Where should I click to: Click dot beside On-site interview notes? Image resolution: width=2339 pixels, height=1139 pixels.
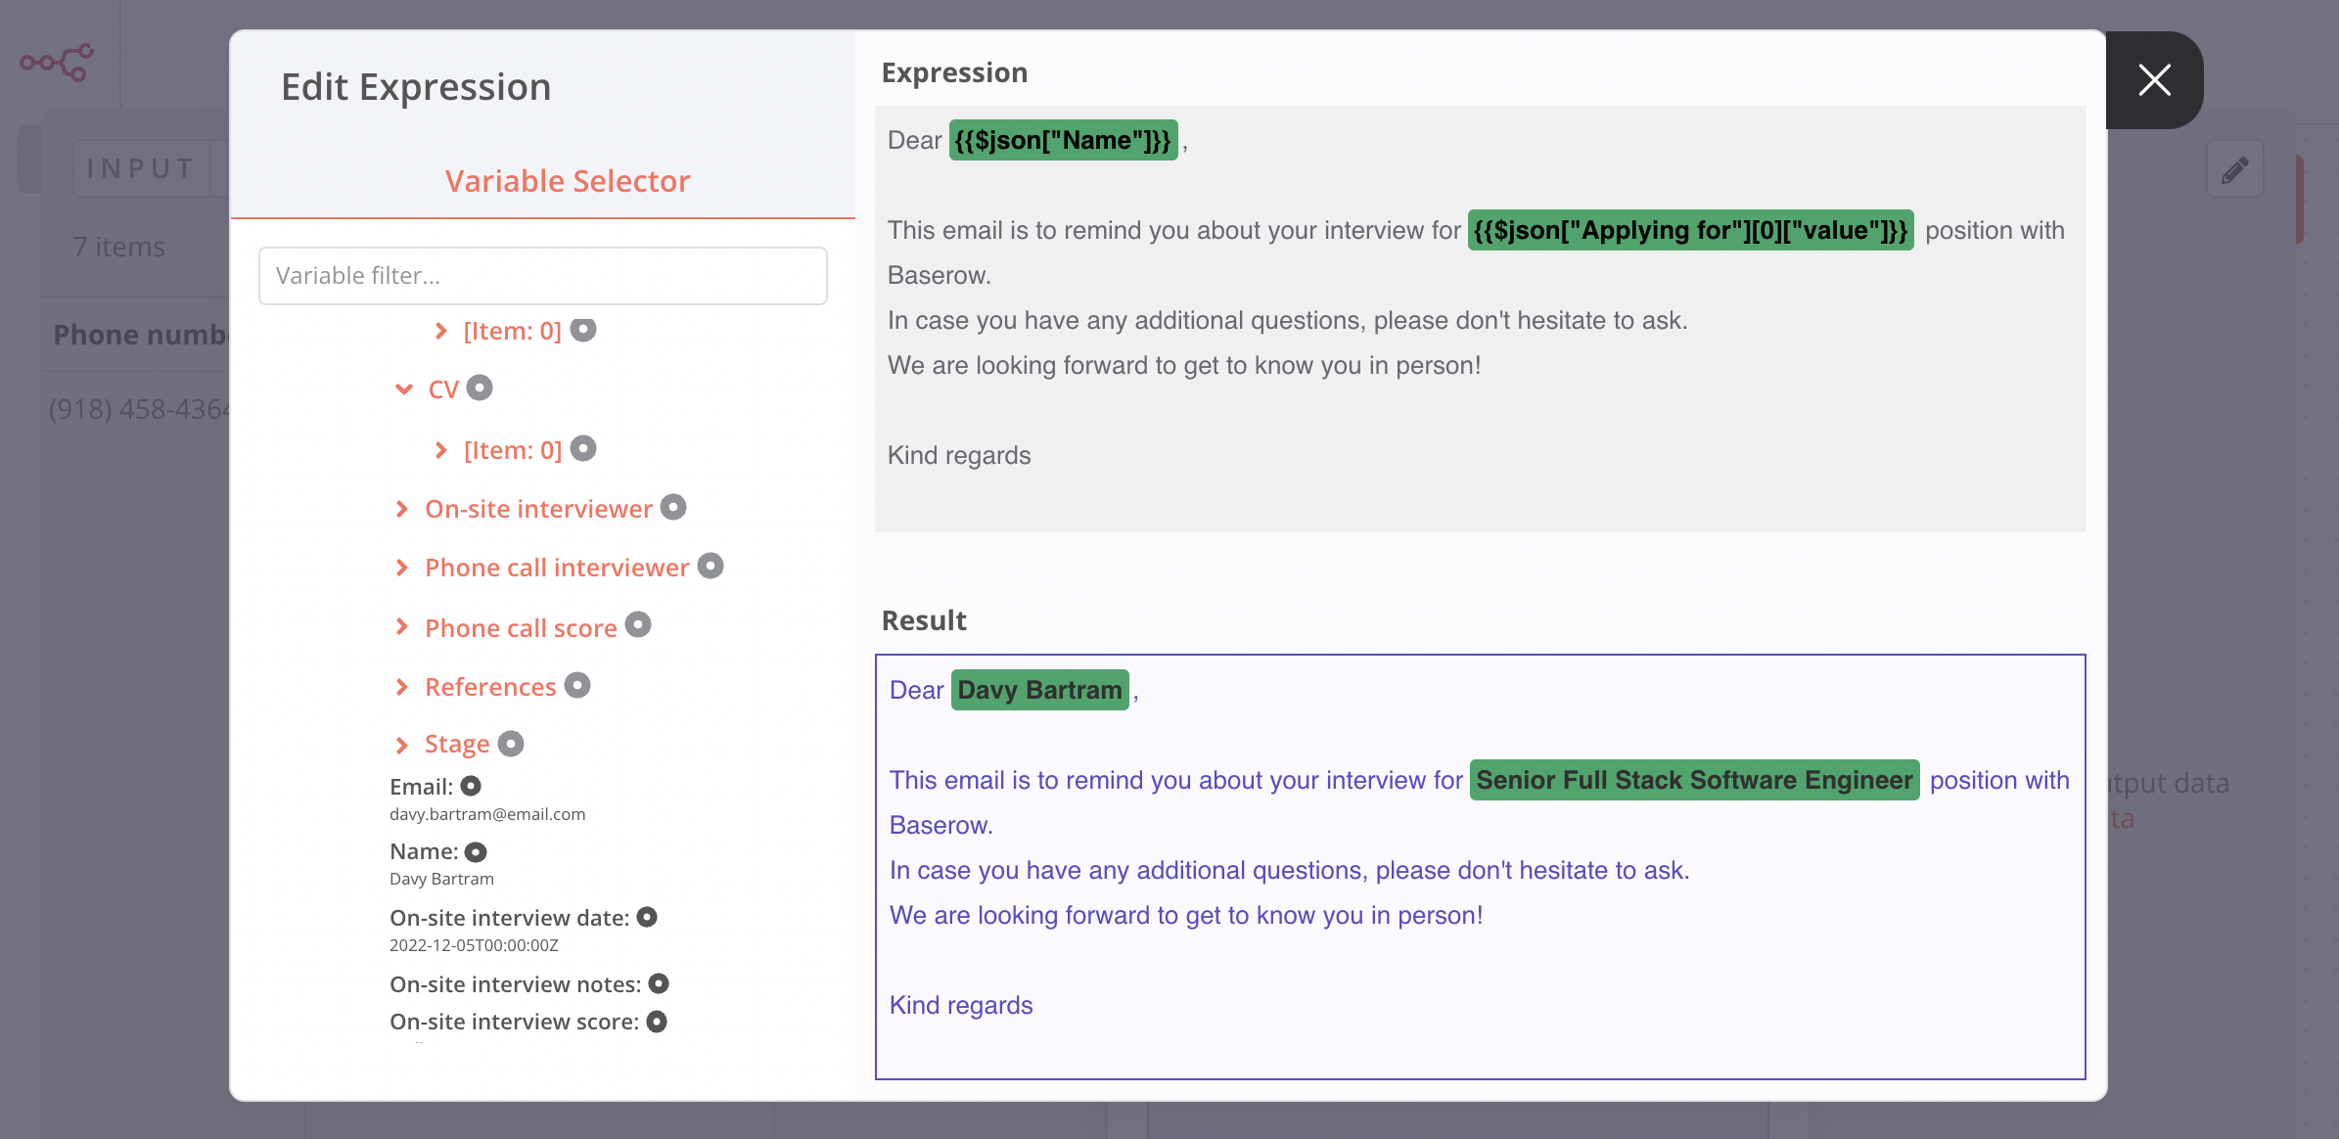click(x=659, y=983)
